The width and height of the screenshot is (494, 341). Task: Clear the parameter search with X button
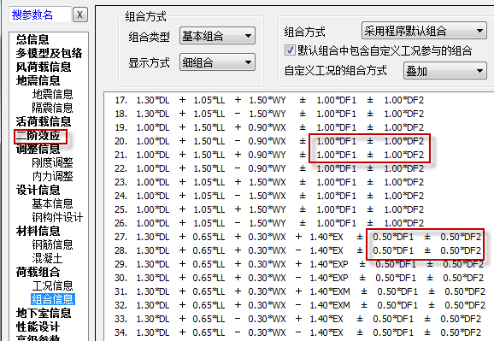[80, 15]
